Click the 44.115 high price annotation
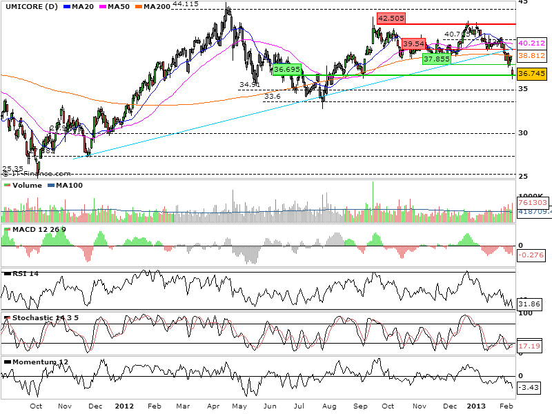552x414 pixels. 186,4
